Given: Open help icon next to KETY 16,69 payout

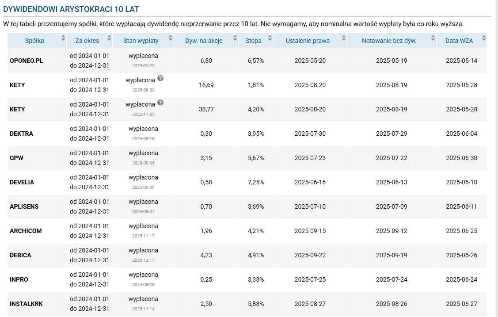Looking at the screenshot, I should pos(160,78).
